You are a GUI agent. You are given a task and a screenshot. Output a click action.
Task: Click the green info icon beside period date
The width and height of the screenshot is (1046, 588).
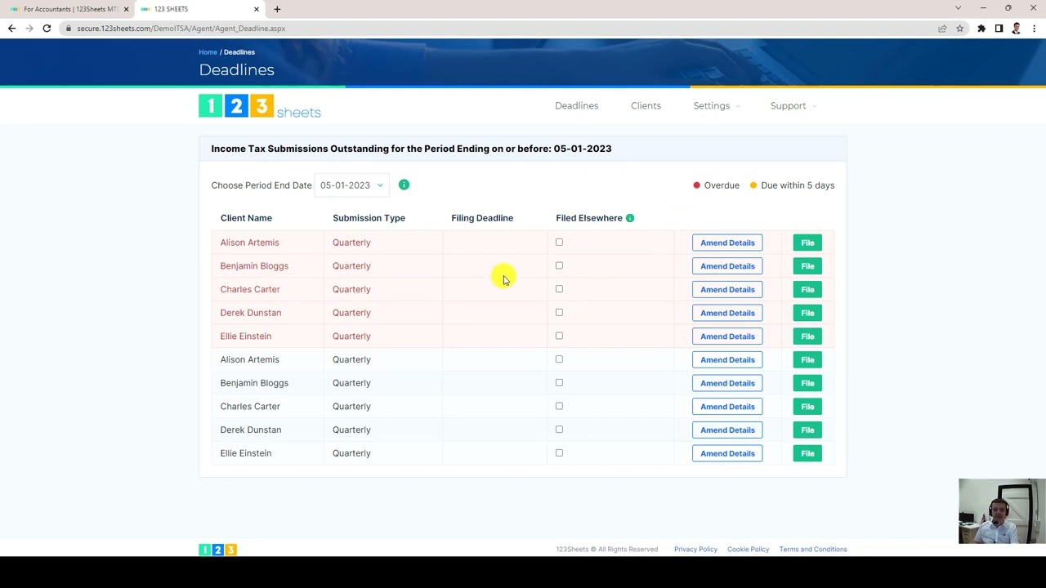tap(404, 185)
